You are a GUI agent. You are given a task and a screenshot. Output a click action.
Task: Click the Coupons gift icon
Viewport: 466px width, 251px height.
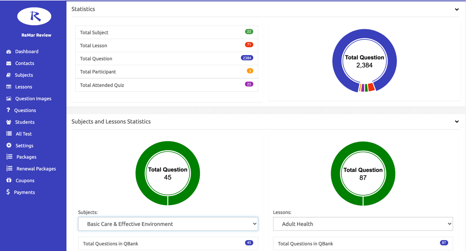coord(9,180)
